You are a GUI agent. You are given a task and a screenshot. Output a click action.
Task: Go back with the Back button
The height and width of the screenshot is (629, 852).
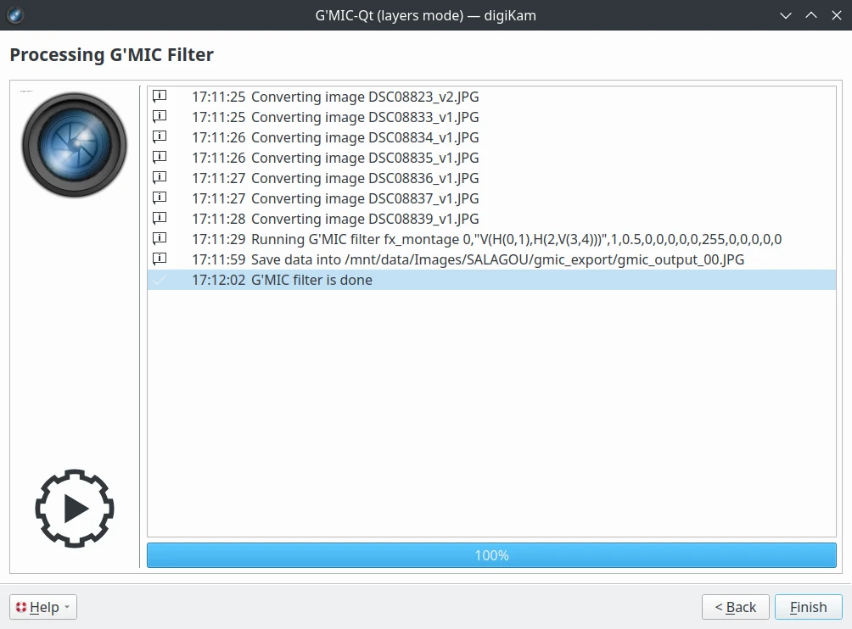click(735, 607)
